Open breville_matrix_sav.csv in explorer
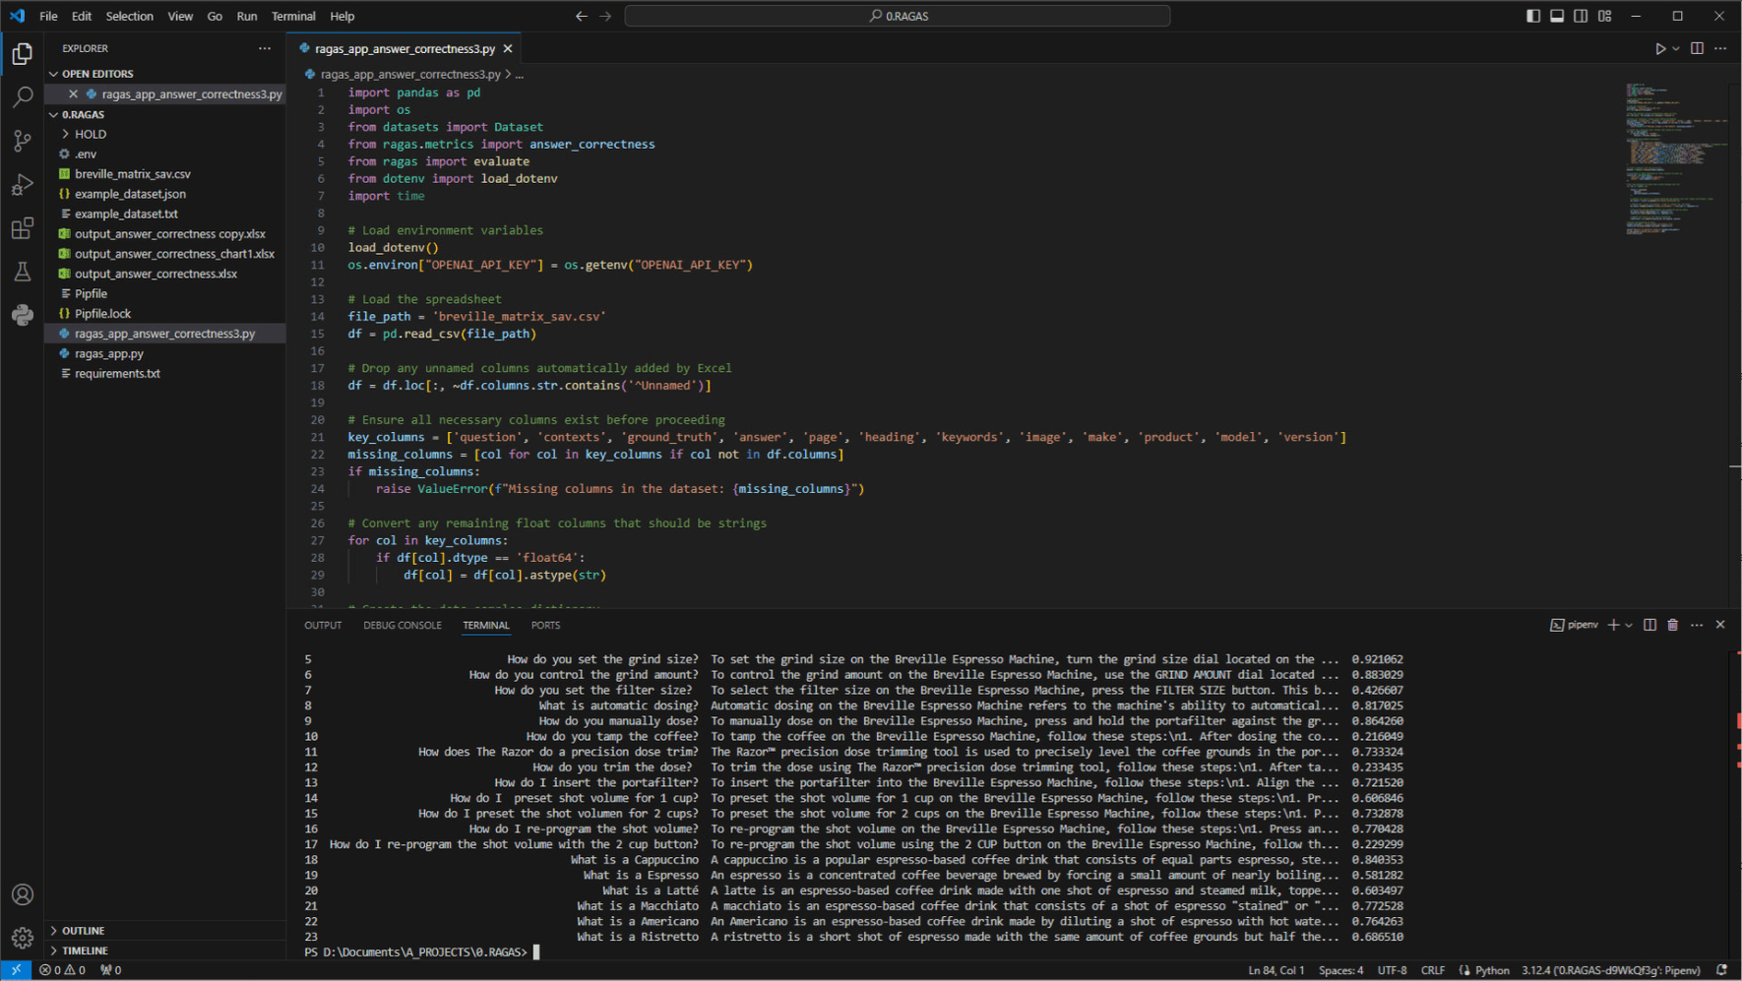The width and height of the screenshot is (1742, 981). click(133, 174)
